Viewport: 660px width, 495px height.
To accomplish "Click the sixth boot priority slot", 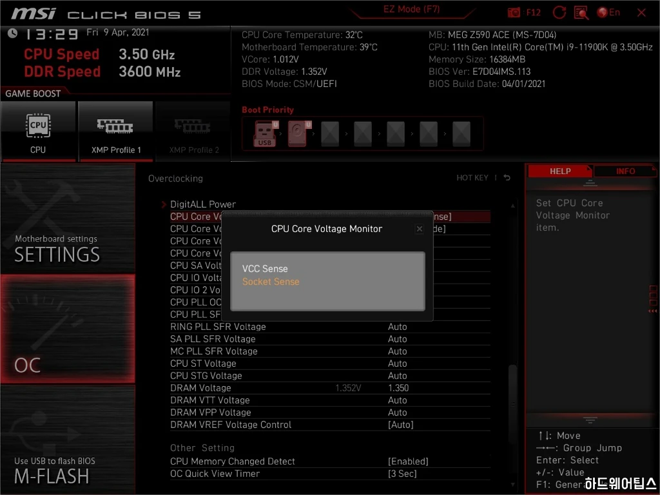I will 429,134.
